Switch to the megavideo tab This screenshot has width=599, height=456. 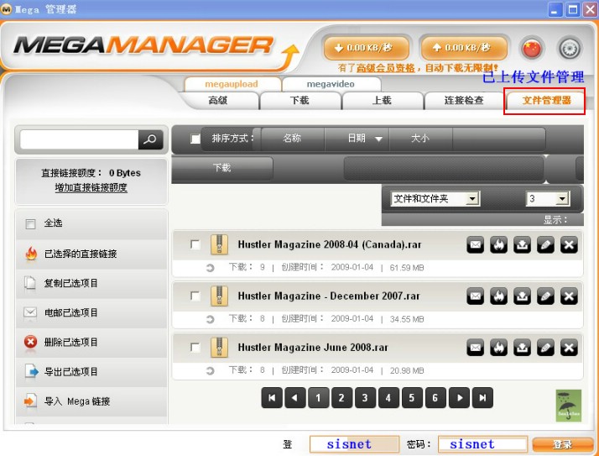tap(331, 84)
